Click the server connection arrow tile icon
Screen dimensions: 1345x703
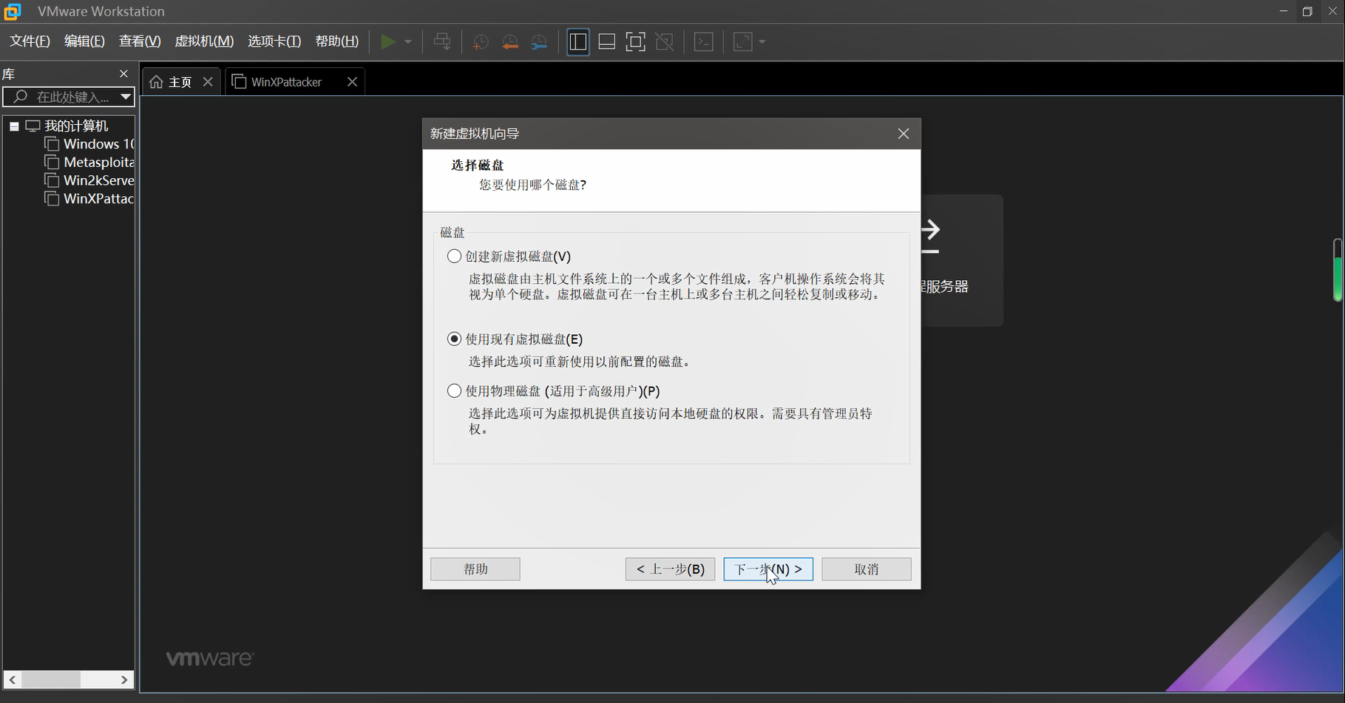(x=930, y=237)
